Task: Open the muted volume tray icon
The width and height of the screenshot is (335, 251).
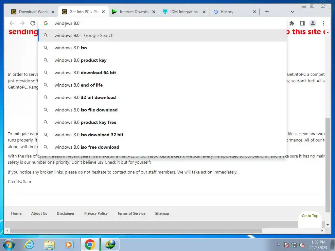Action: coord(302,245)
